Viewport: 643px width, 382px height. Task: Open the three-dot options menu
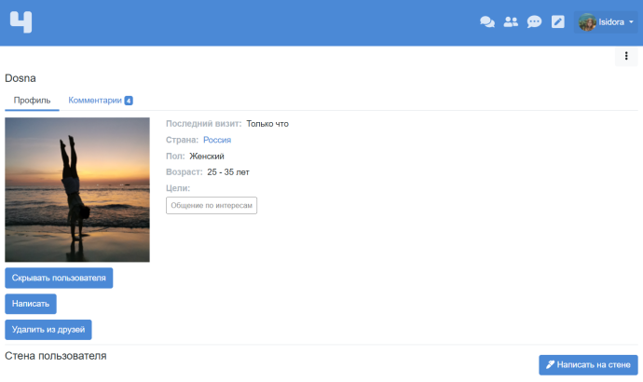[626, 57]
